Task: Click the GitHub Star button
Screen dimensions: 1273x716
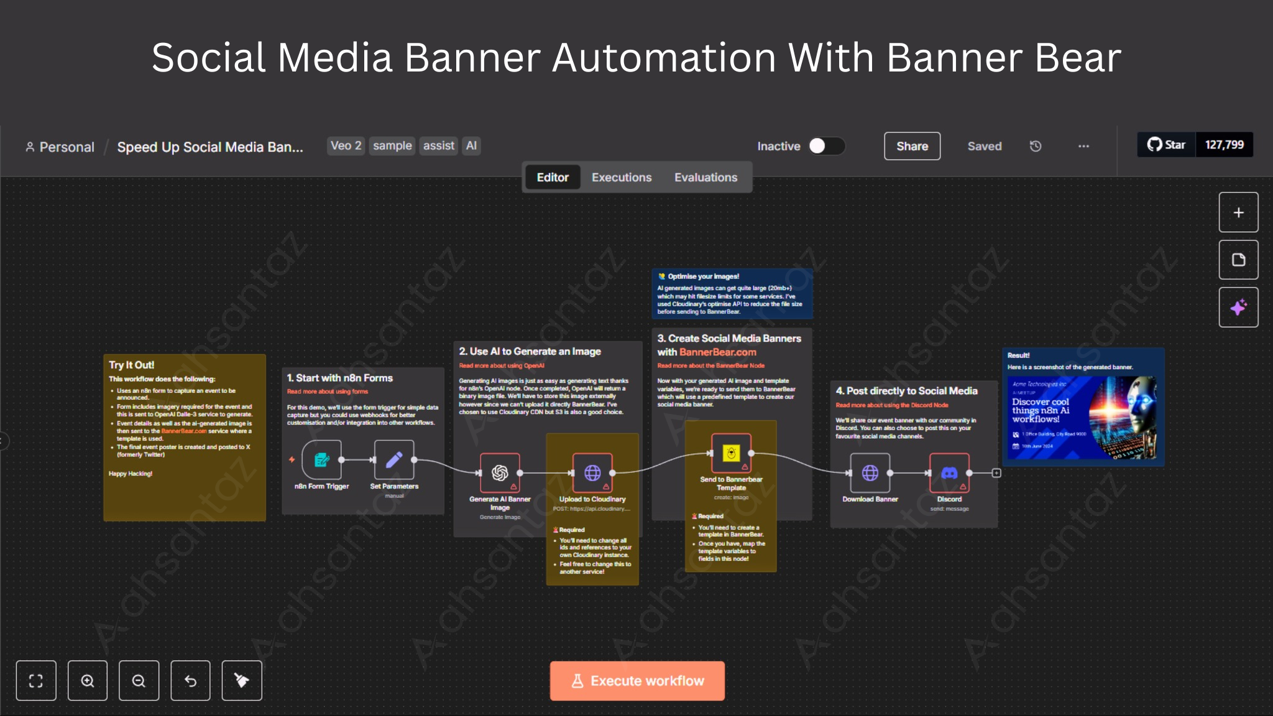Action: (x=1166, y=145)
